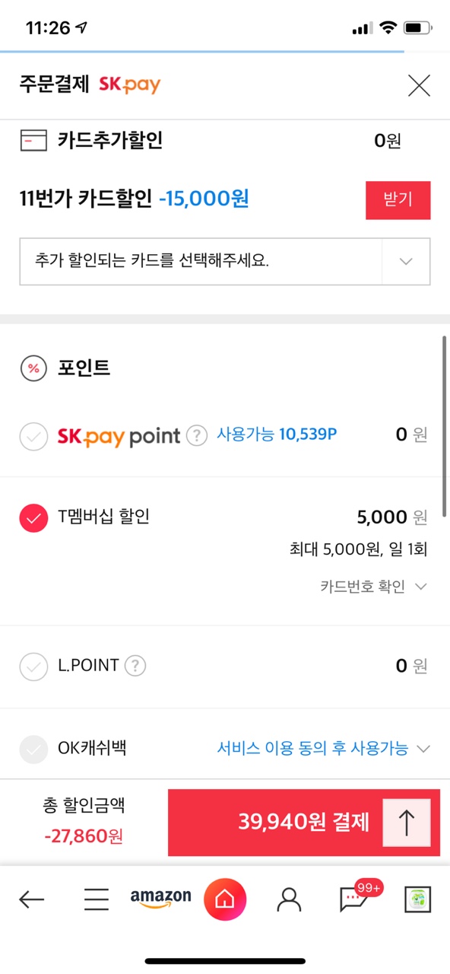Open the my-page profile icon
The height and width of the screenshot is (974, 450).
point(289,900)
